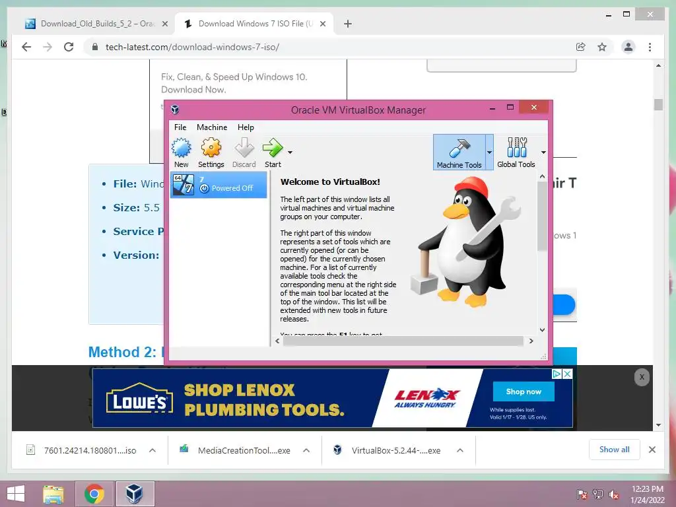
Task: Close the Download_Old_Builds_5_2 tab
Action: click(164, 24)
